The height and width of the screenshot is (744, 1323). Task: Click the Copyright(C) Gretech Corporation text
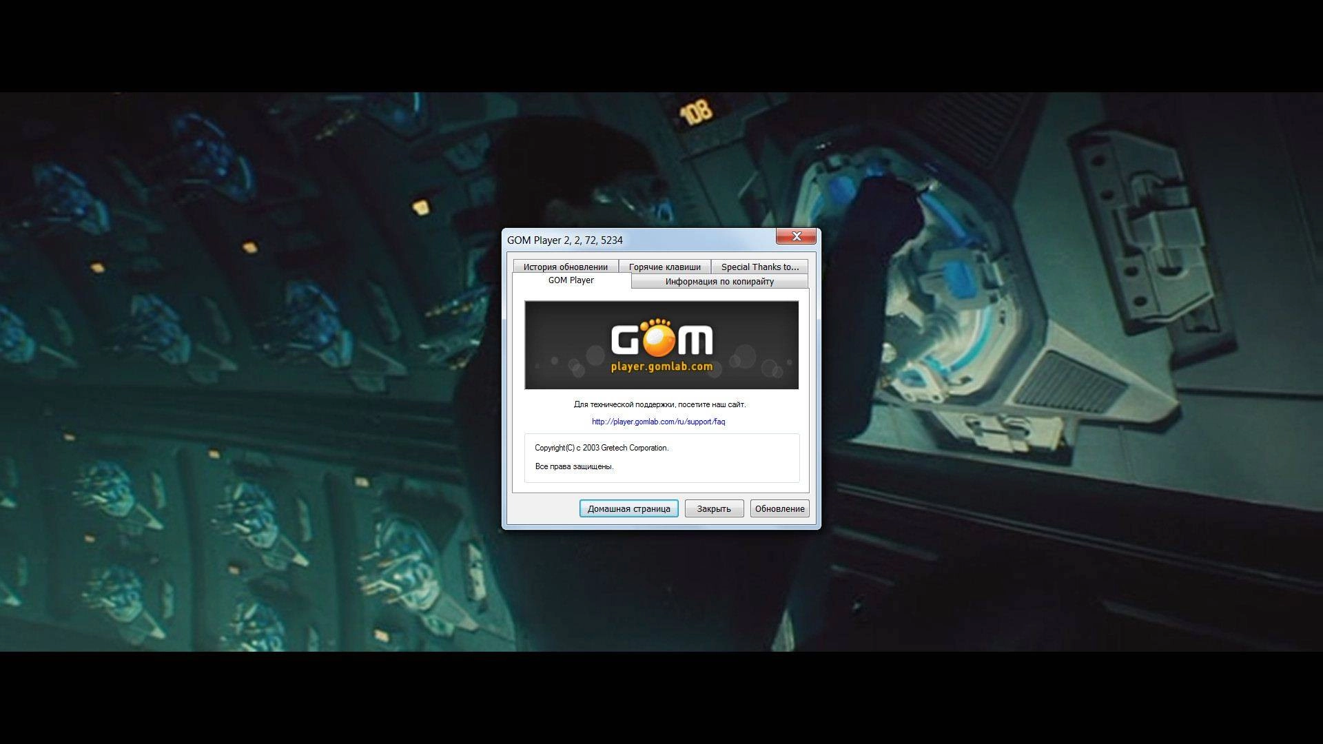click(x=602, y=448)
